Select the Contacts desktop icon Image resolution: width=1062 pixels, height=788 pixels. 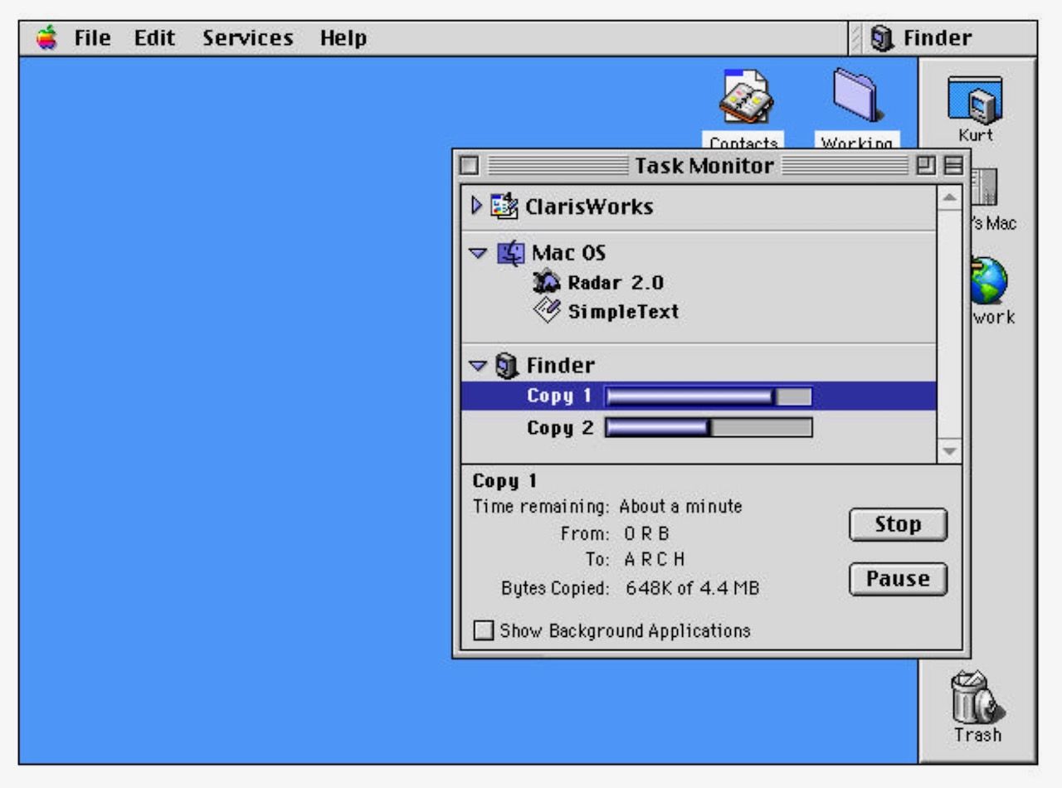tap(745, 97)
